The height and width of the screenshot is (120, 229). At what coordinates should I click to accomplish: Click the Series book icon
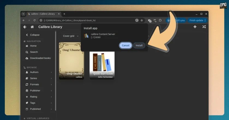coord(27,78)
